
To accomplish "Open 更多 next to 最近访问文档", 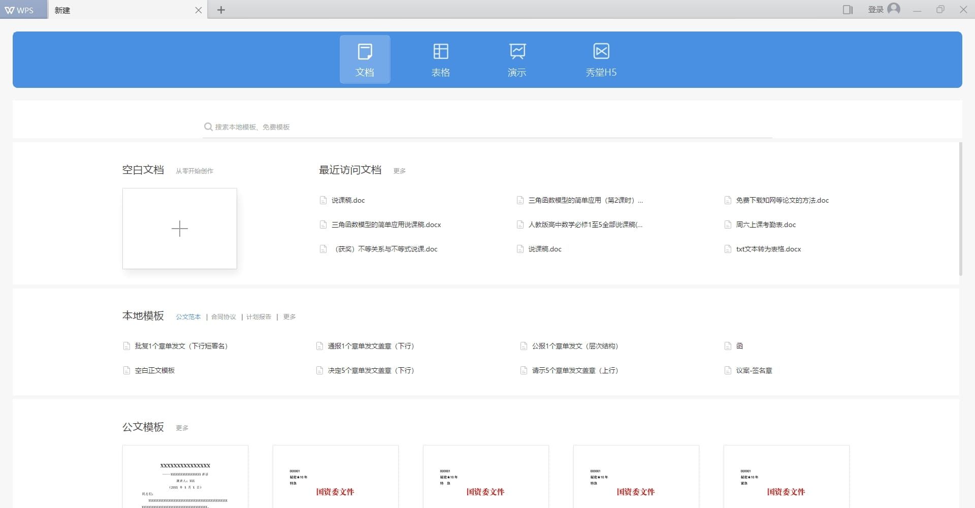I will point(400,171).
